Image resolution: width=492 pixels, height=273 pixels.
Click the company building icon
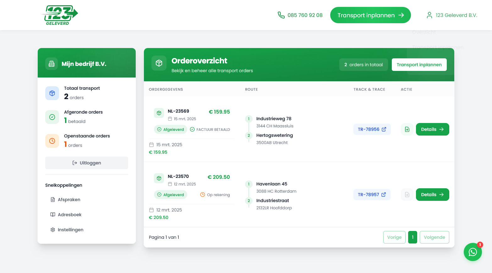click(52, 64)
